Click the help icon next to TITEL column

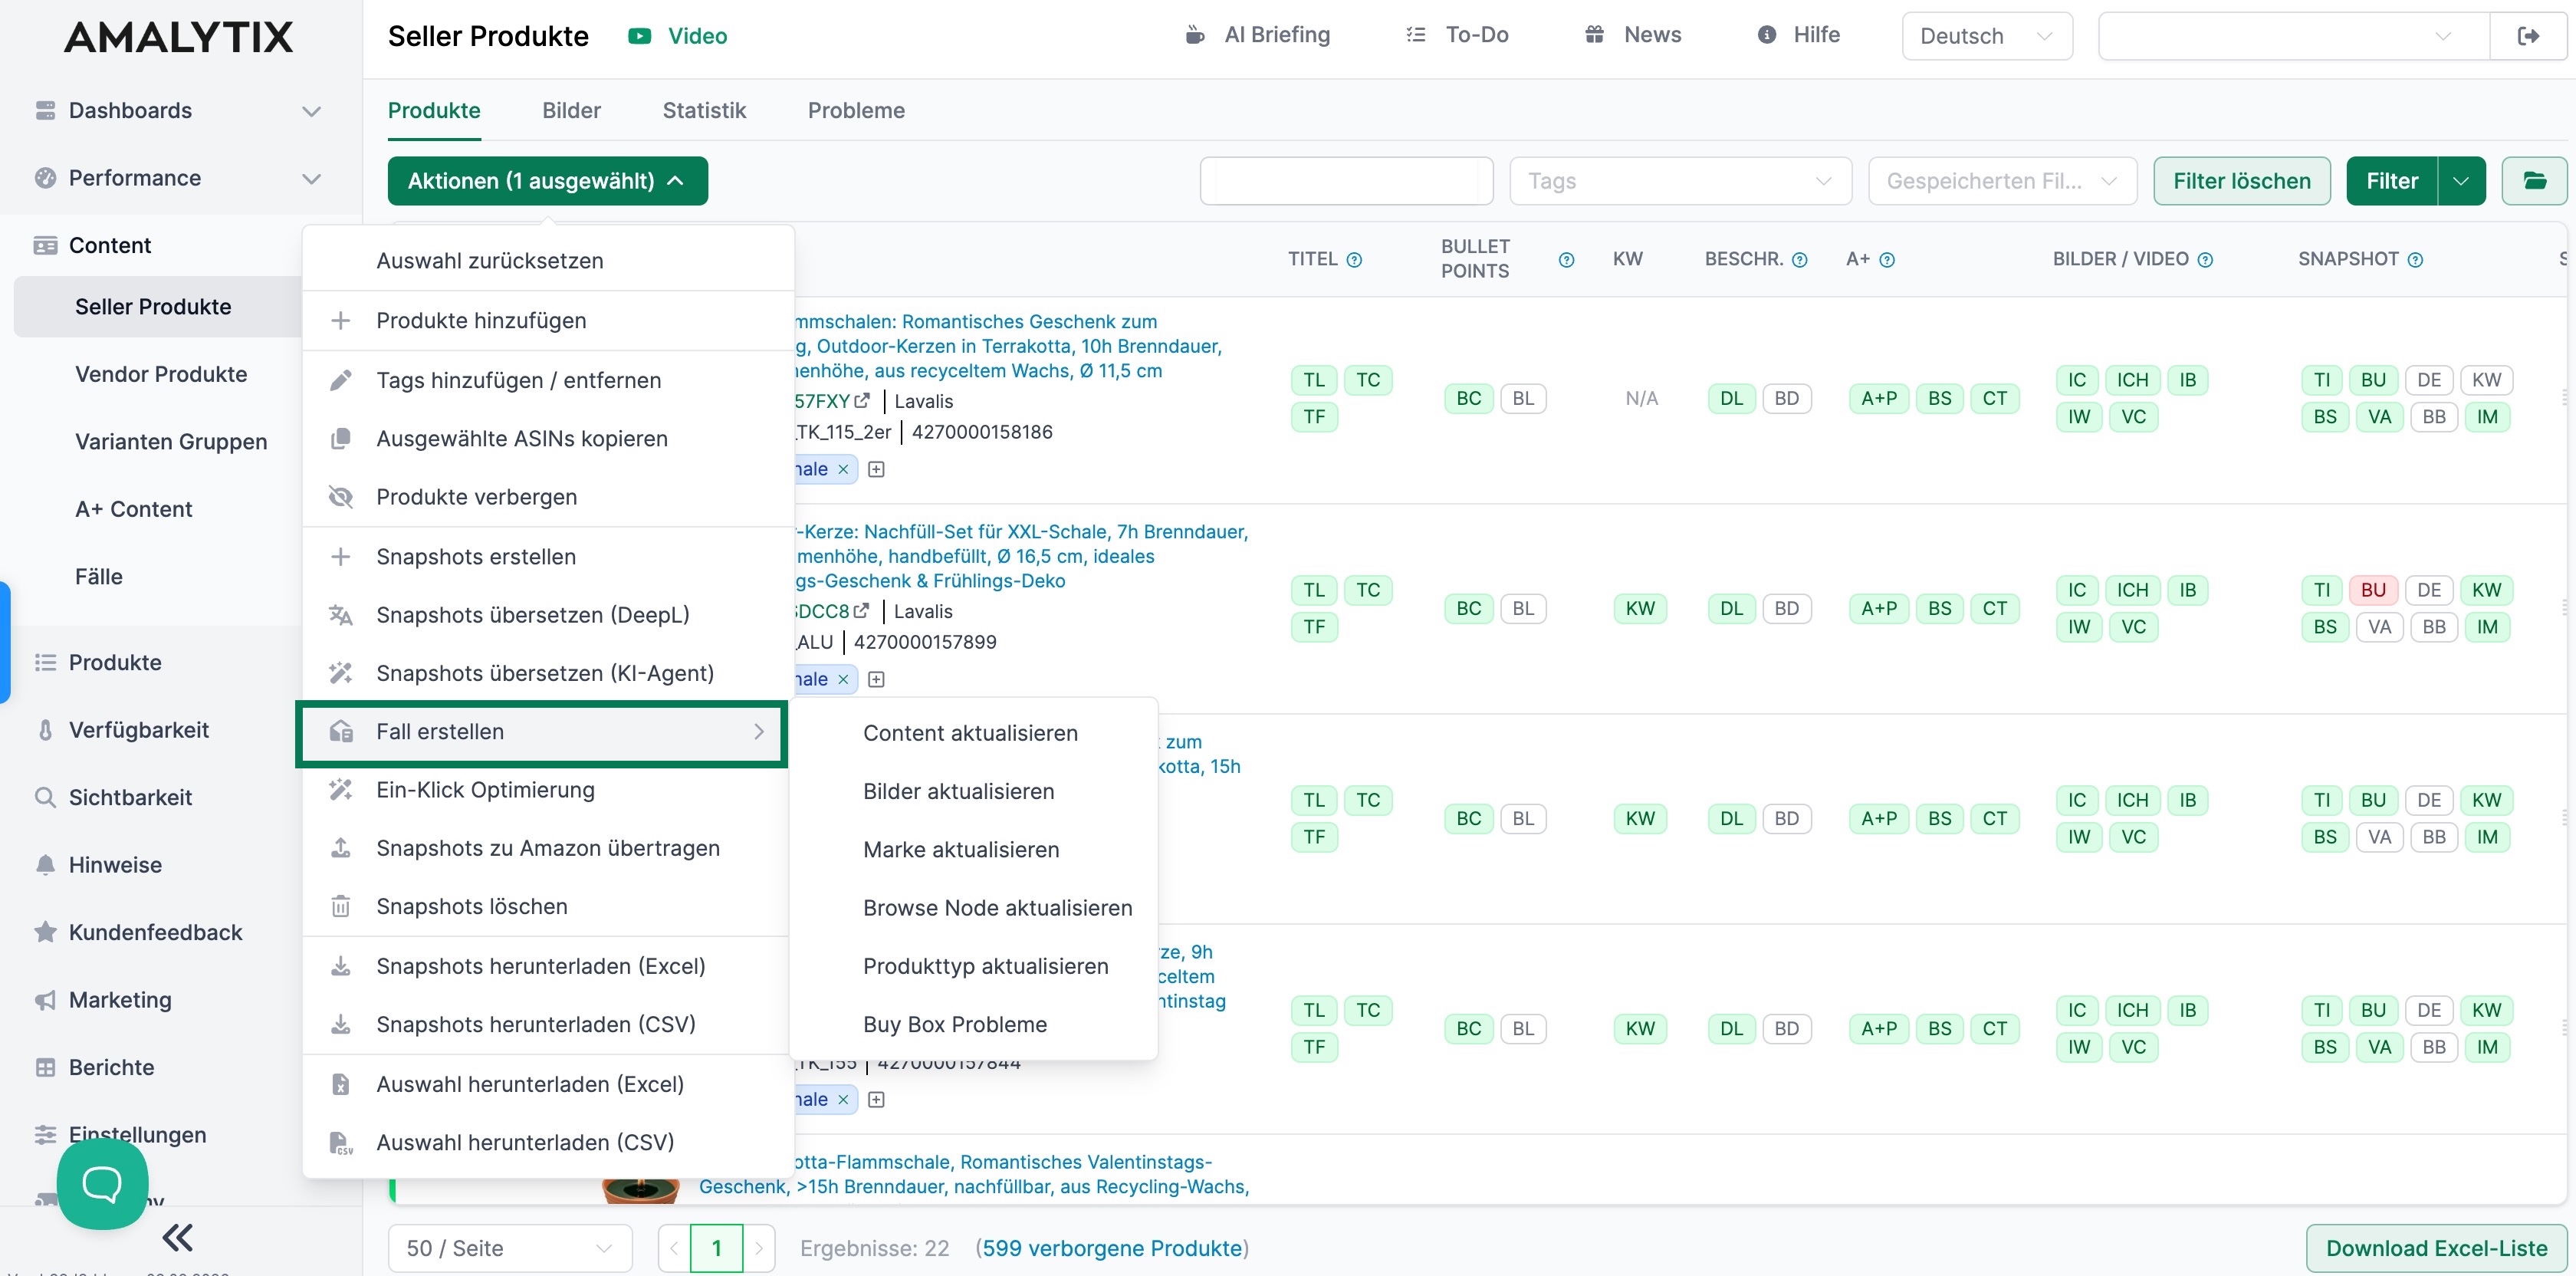point(1354,260)
